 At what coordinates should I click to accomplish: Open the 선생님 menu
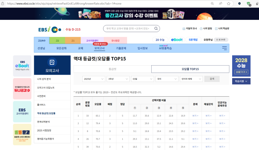pyautogui.click(x=41, y=48)
